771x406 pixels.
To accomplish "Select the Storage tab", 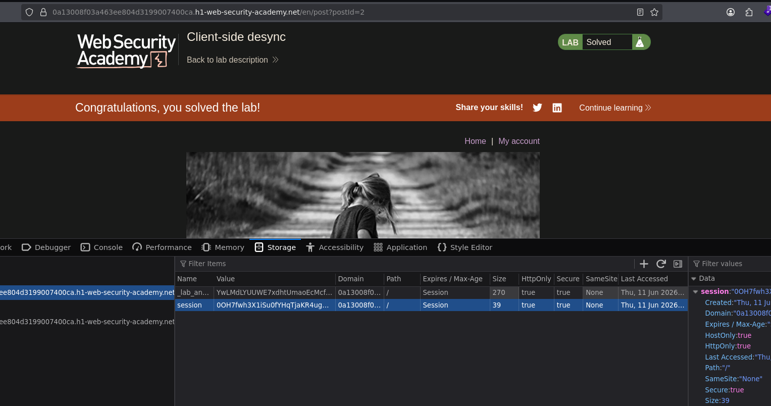I will click(x=275, y=247).
